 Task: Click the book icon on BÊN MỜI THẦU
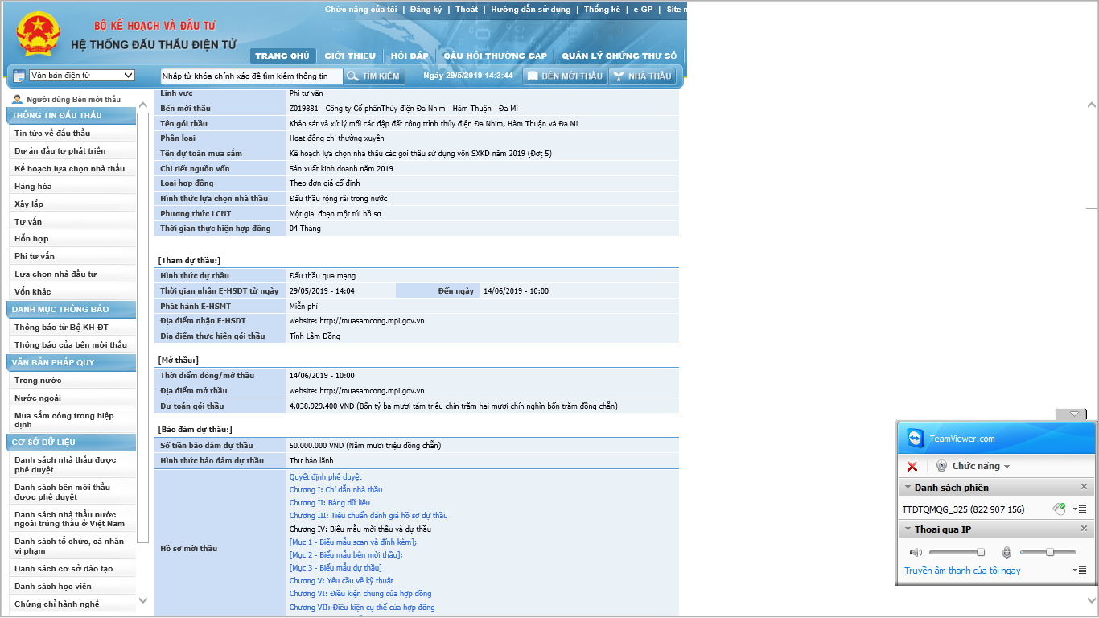tap(532, 76)
